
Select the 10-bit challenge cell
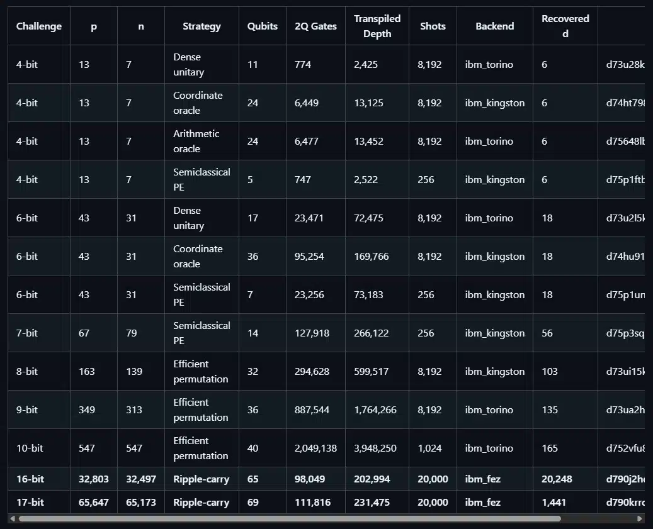30,448
